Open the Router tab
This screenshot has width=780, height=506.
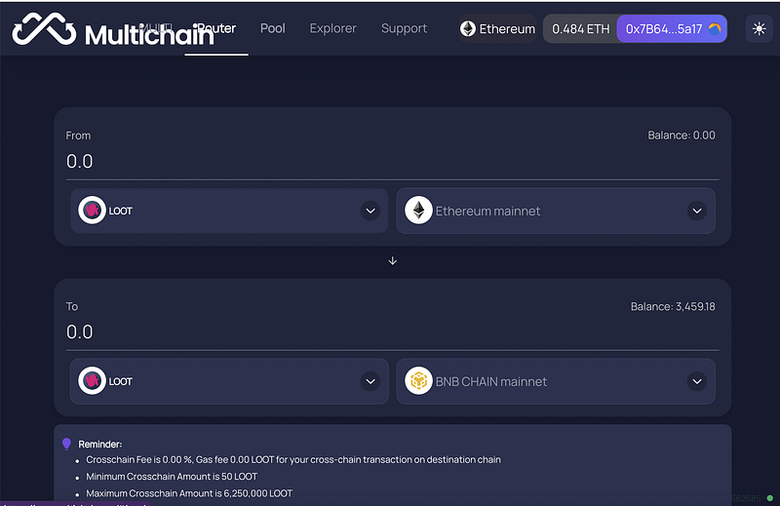[215, 28]
